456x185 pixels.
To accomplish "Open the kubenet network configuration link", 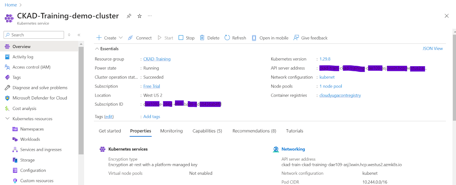I will (x=327, y=77).
